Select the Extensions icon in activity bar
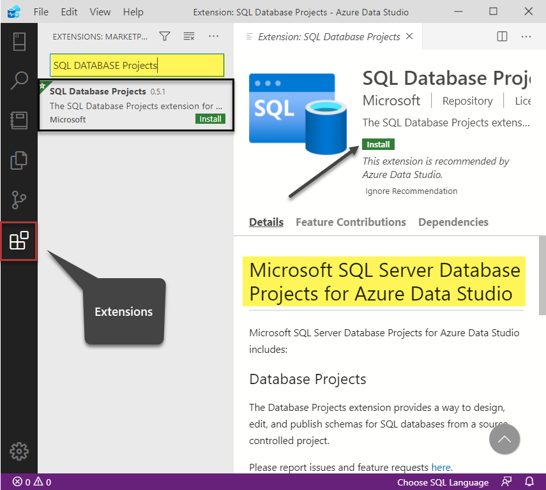Image resolution: width=546 pixels, height=490 pixels. 19,241
